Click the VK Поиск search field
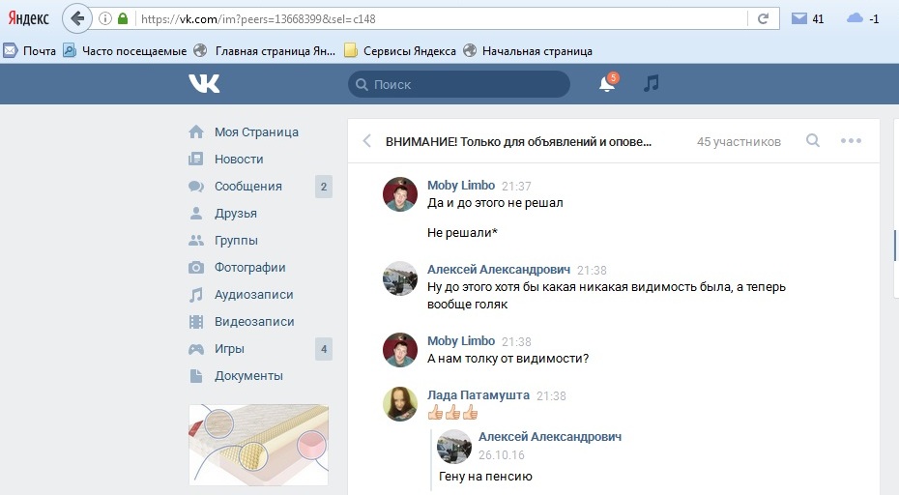The width and height of the screenshot is (899, 495). tap(458, 84)
